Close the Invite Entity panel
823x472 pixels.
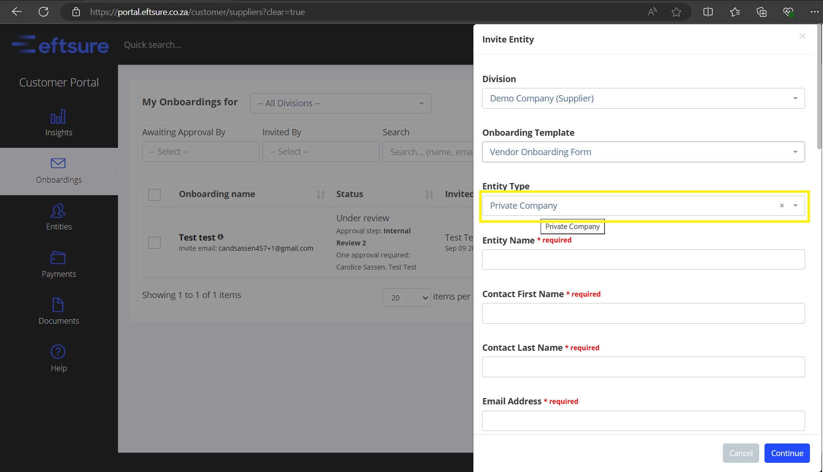coord(802,36)
